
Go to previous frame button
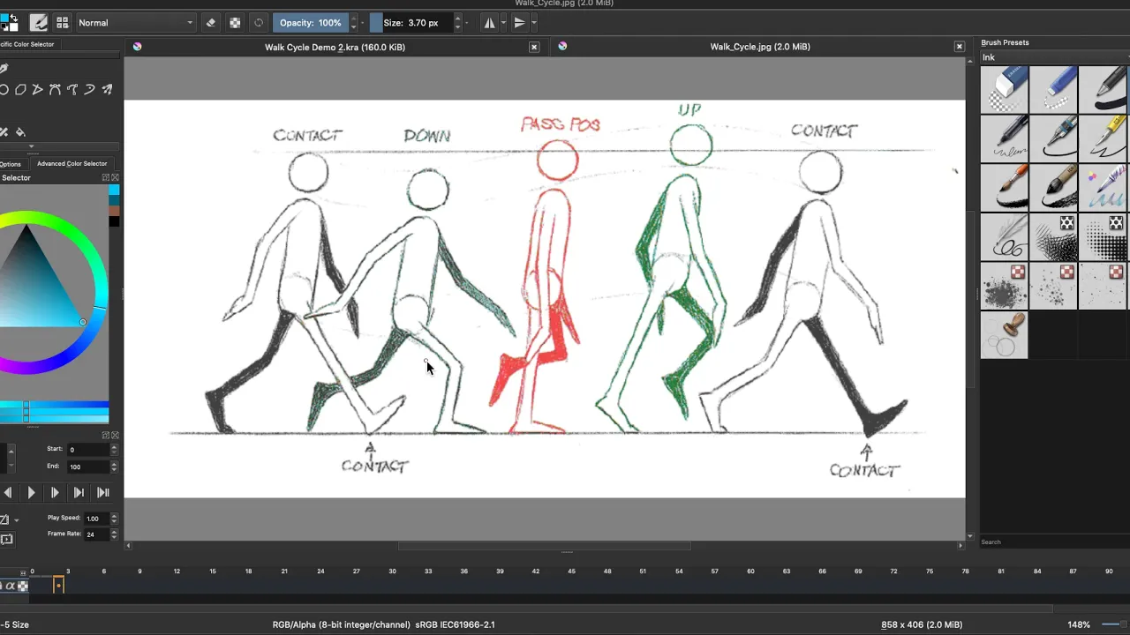(8, 492)
